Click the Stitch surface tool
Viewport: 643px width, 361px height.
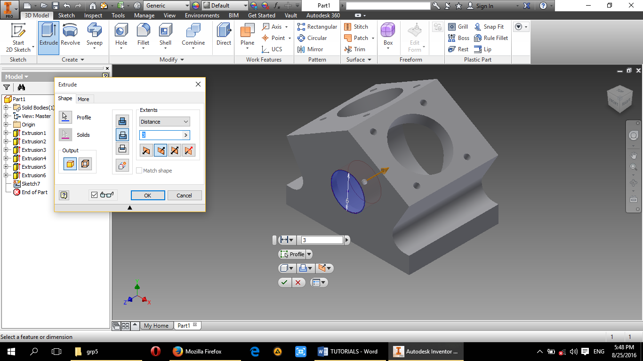click(356, 27)
